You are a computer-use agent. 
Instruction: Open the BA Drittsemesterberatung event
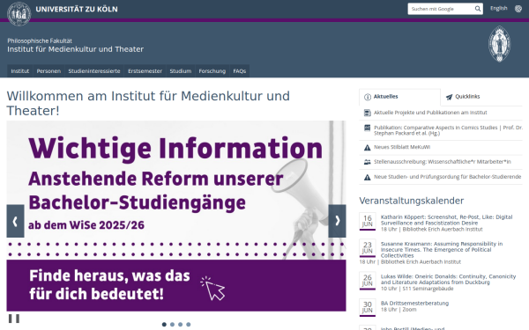[414, 303]
